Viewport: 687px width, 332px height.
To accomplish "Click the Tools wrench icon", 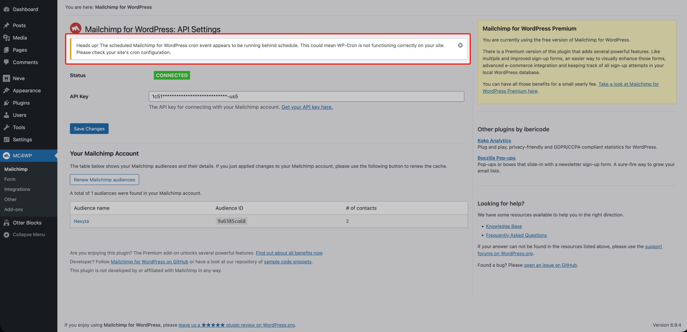I will click(x=6, y=127).
